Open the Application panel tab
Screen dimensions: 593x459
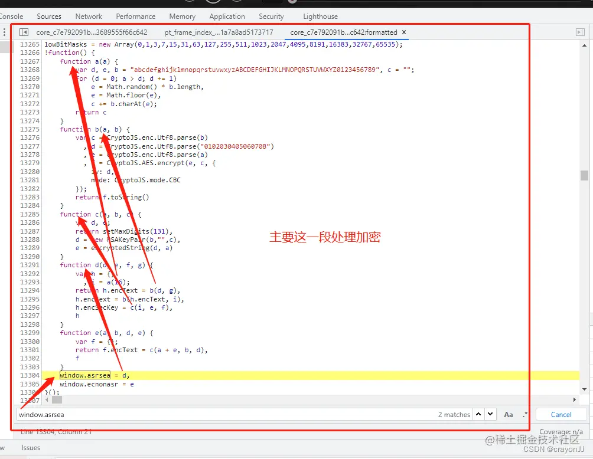tap(227, 17)
